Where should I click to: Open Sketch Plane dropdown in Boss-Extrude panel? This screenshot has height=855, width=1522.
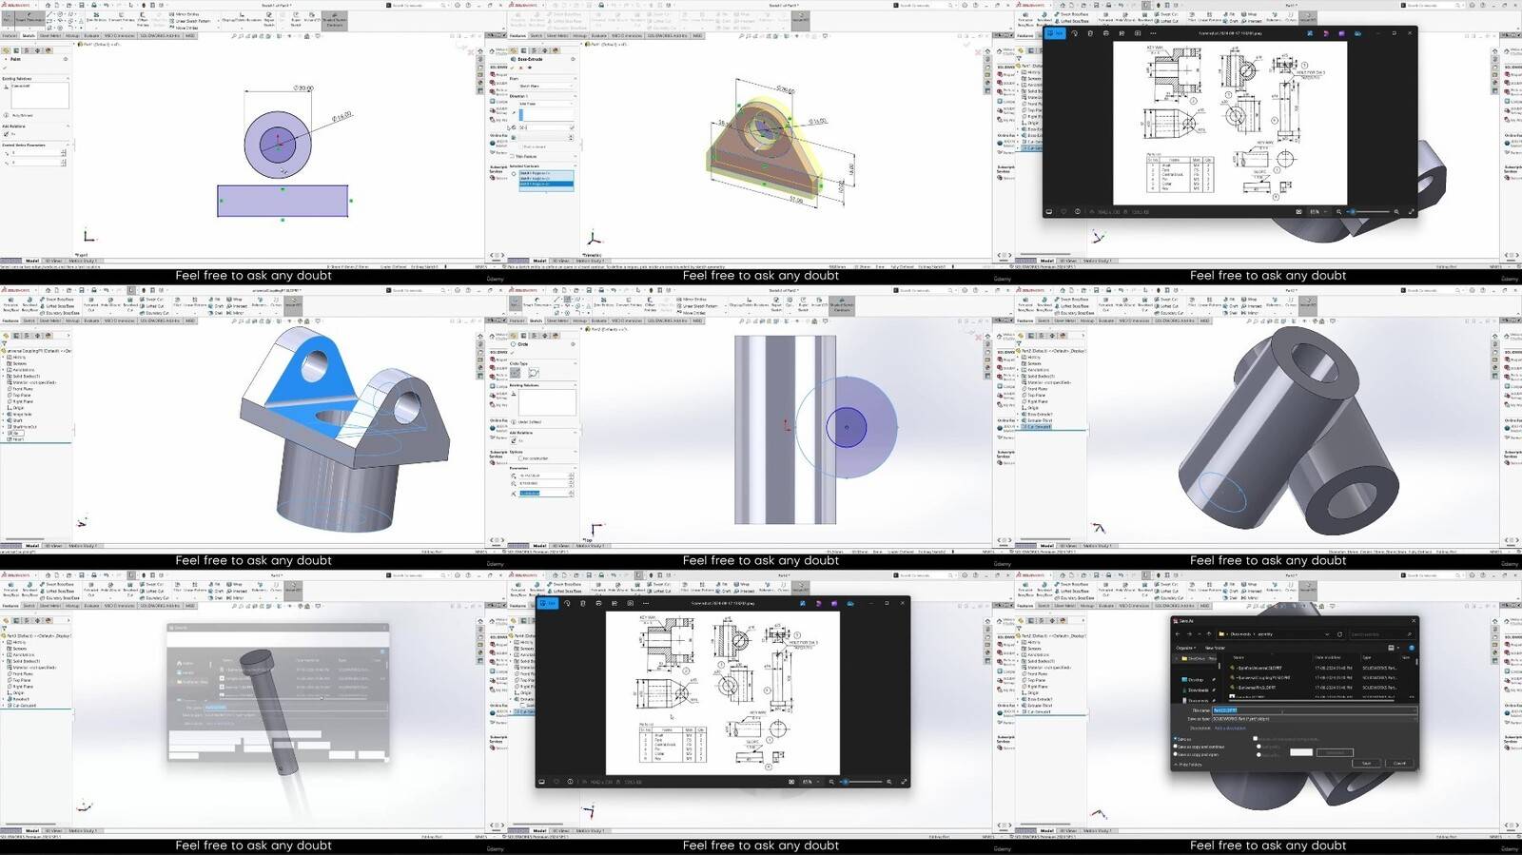pos(546,86)
